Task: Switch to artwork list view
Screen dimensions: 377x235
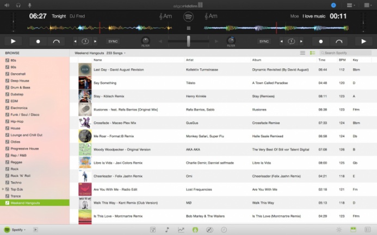Action: click(313, 53)
